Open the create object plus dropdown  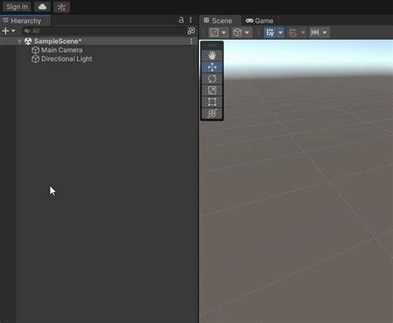point(8,31)
